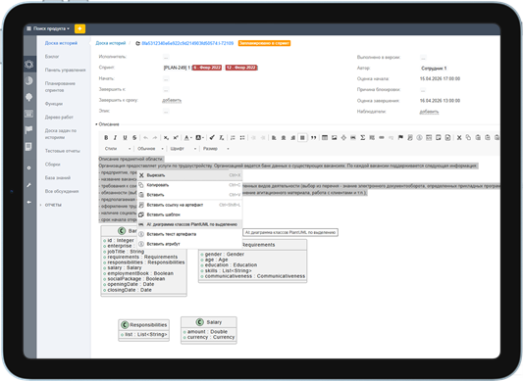This screenshot has width=524, height=381.
Task: Click the back arrow icon in the left sidebar
Action: (x=29, y=202)
